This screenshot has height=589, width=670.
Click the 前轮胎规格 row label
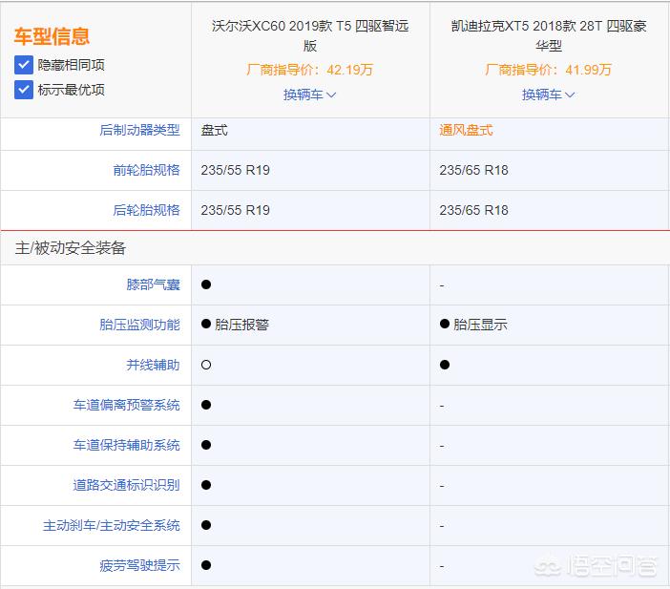click(x=146, y=170)
